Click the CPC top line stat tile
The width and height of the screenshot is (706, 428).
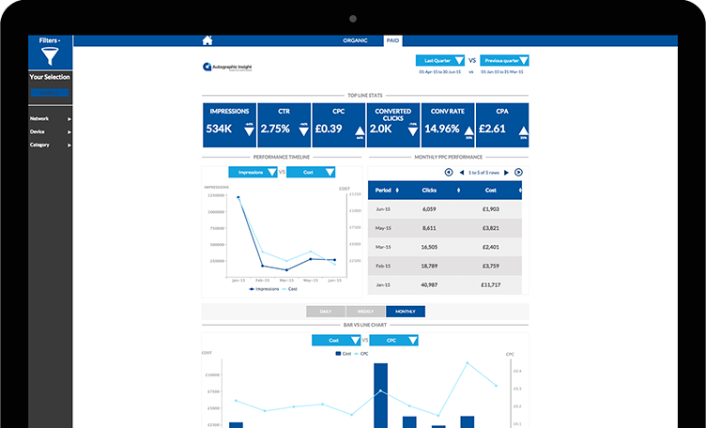[x=339, y=124]
